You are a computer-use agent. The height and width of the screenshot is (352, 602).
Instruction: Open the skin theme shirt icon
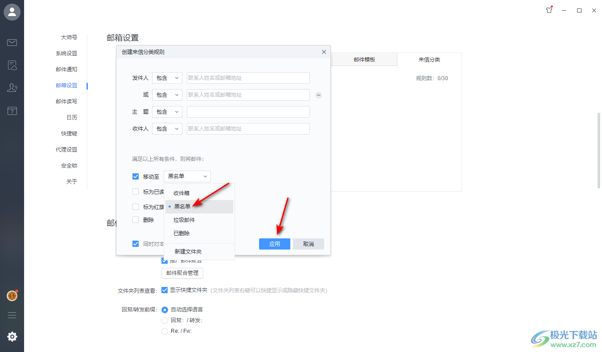pos(549,10)
